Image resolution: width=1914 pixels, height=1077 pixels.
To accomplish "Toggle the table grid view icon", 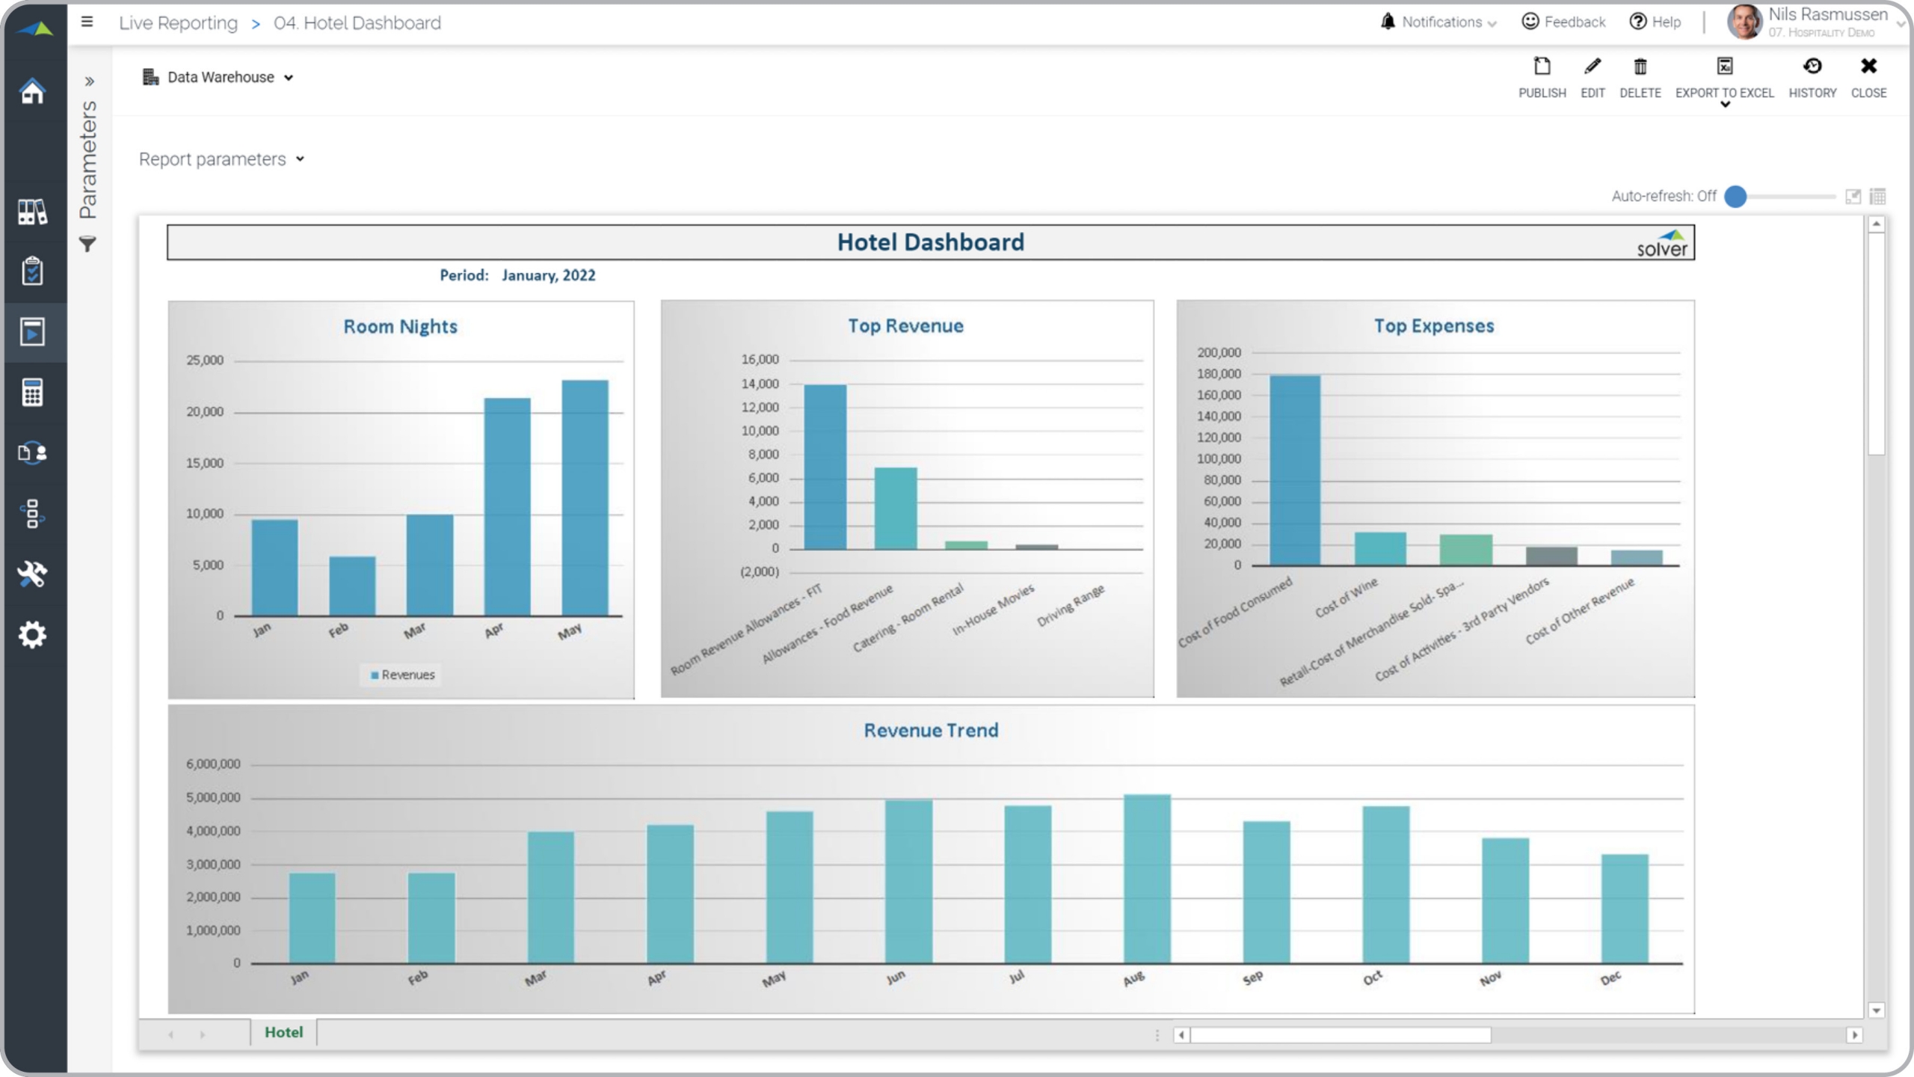I will [x=1877, y=196].
